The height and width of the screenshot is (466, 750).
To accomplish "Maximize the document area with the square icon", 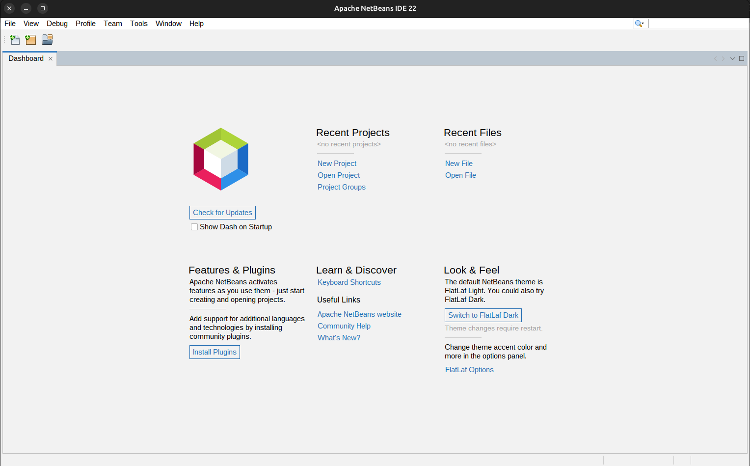I will tap(742, 58).
